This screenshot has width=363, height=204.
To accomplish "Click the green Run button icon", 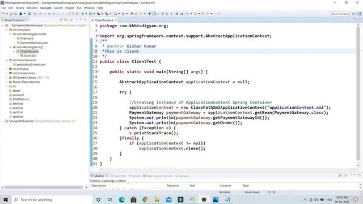I will coord(91,14).
